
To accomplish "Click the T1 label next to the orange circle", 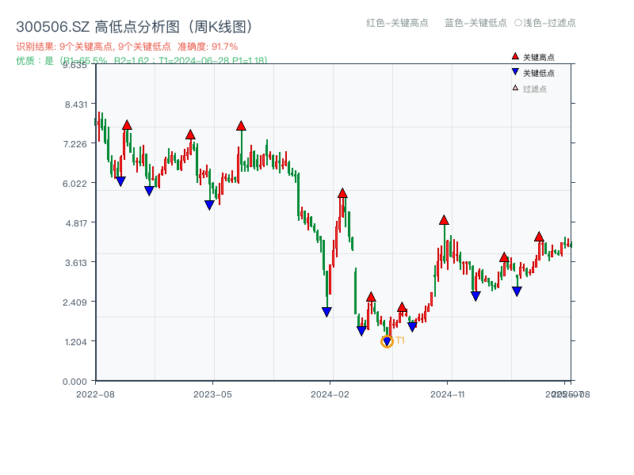I will [400, 340].
